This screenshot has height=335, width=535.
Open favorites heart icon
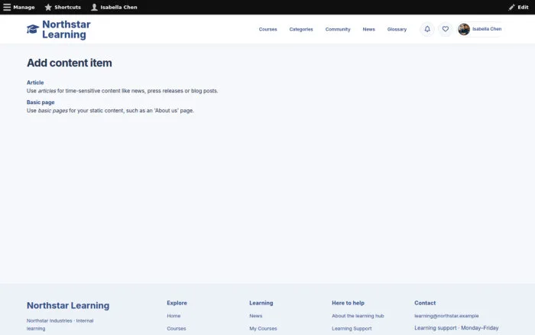(x=446, y=29)
